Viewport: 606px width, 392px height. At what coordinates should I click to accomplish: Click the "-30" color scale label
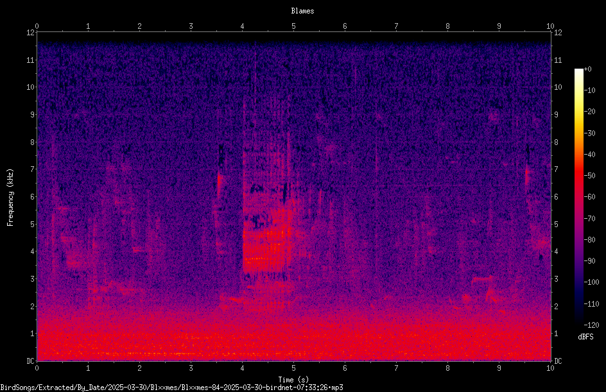(x=590, y=133)
